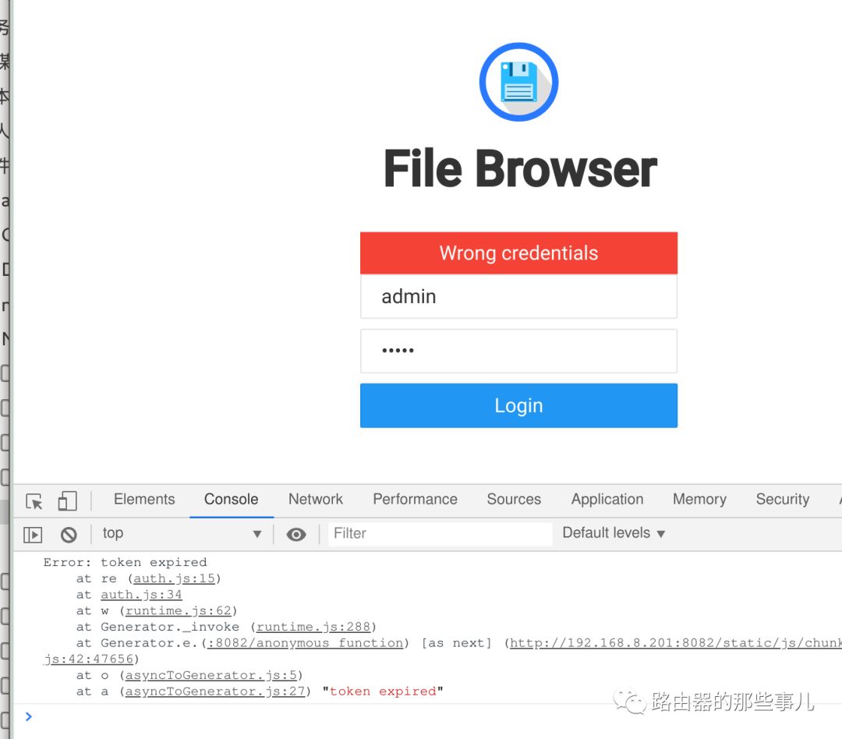Focus the password field

pos(518,351)
